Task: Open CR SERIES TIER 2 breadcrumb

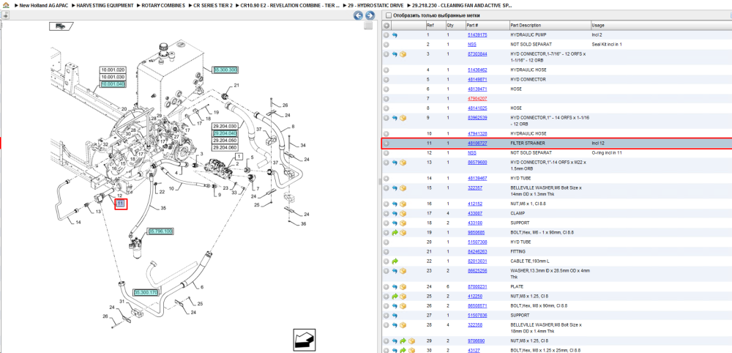Action: [213, 5]
